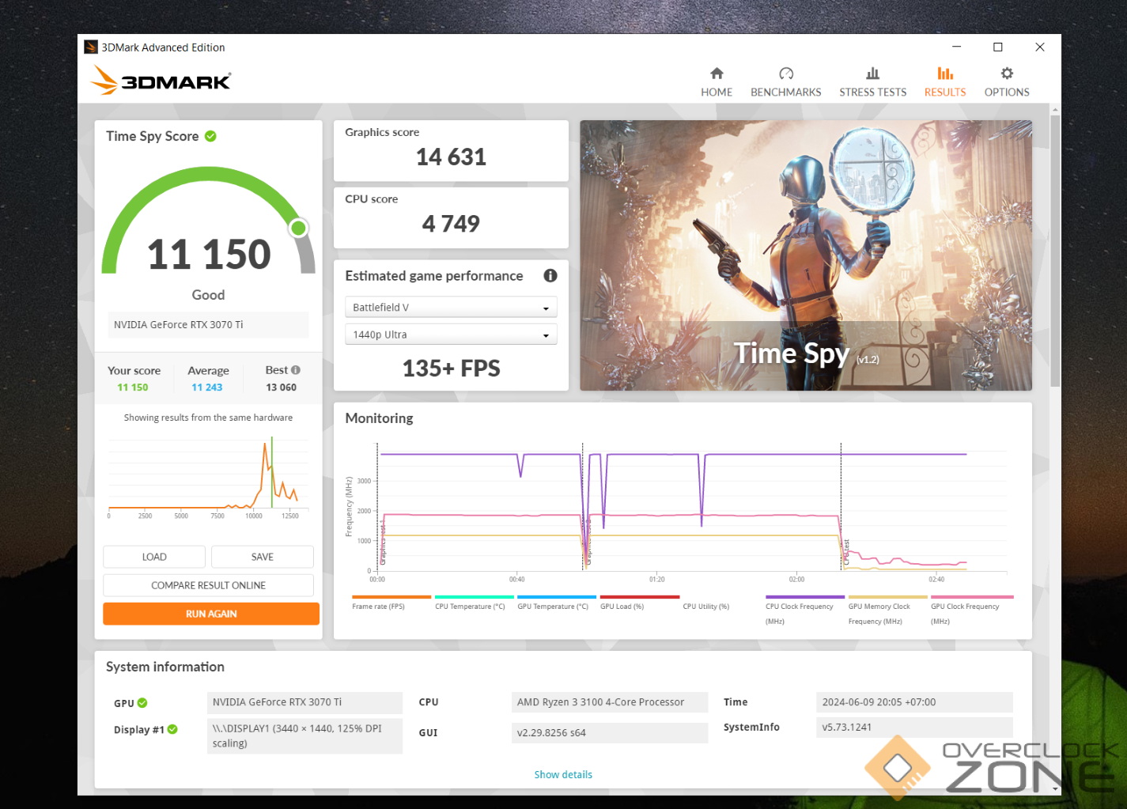Click the green check next to Time Spy Score
1127x809 pixels.
(210, 136)
